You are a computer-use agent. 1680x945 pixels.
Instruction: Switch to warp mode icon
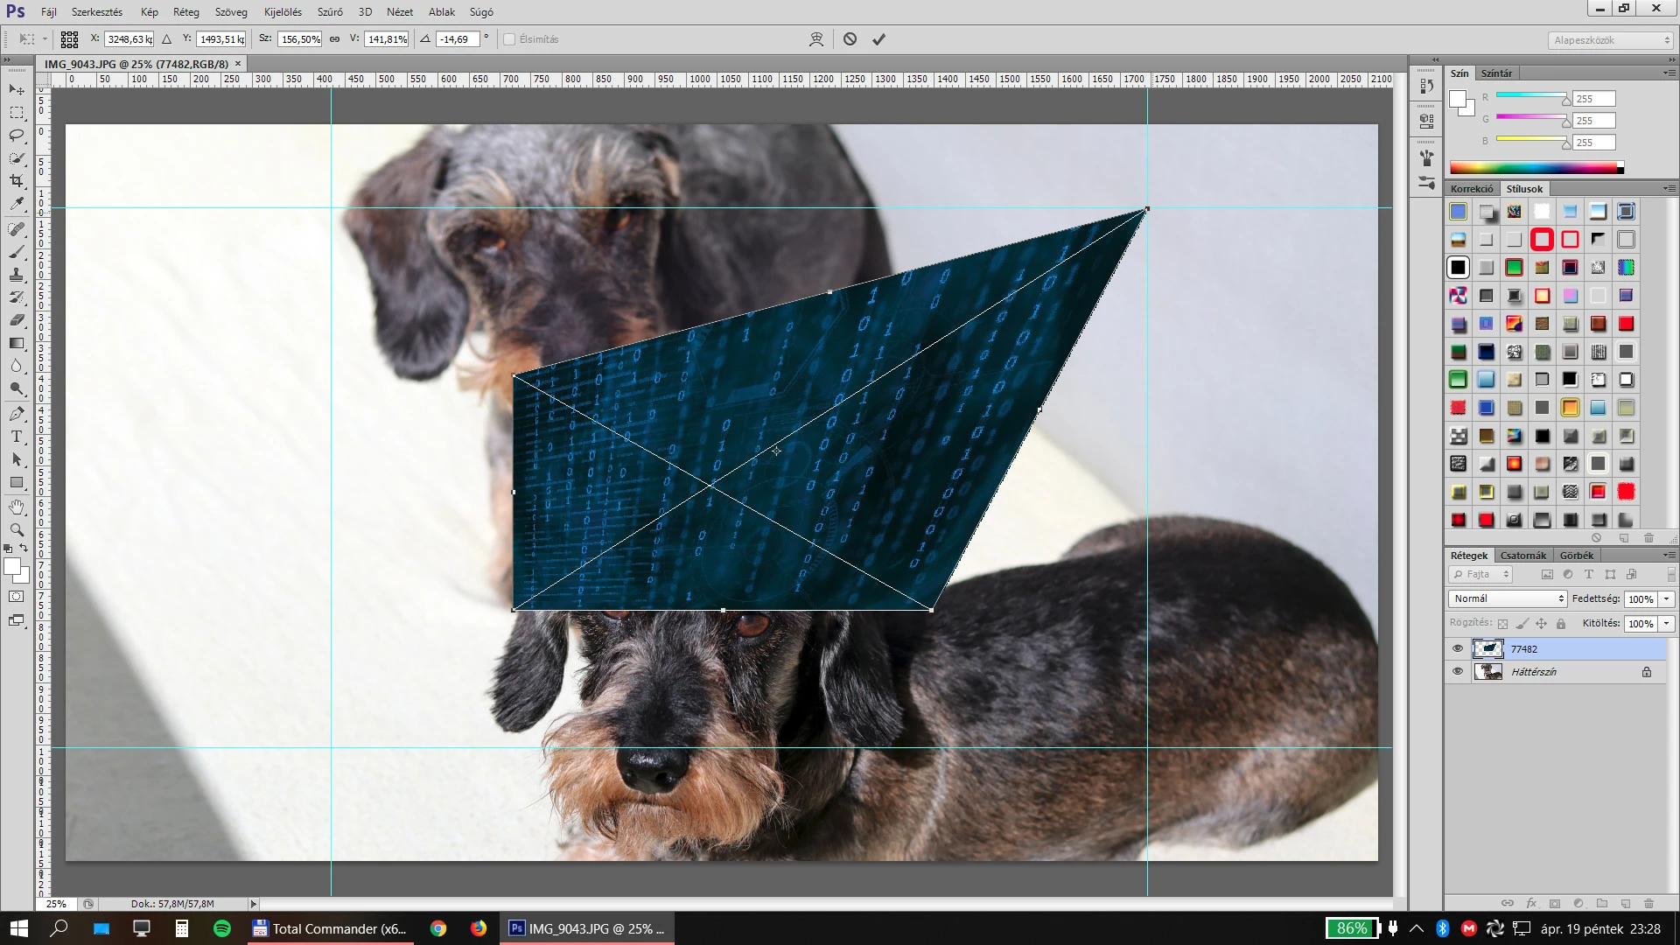coord(816,39)
